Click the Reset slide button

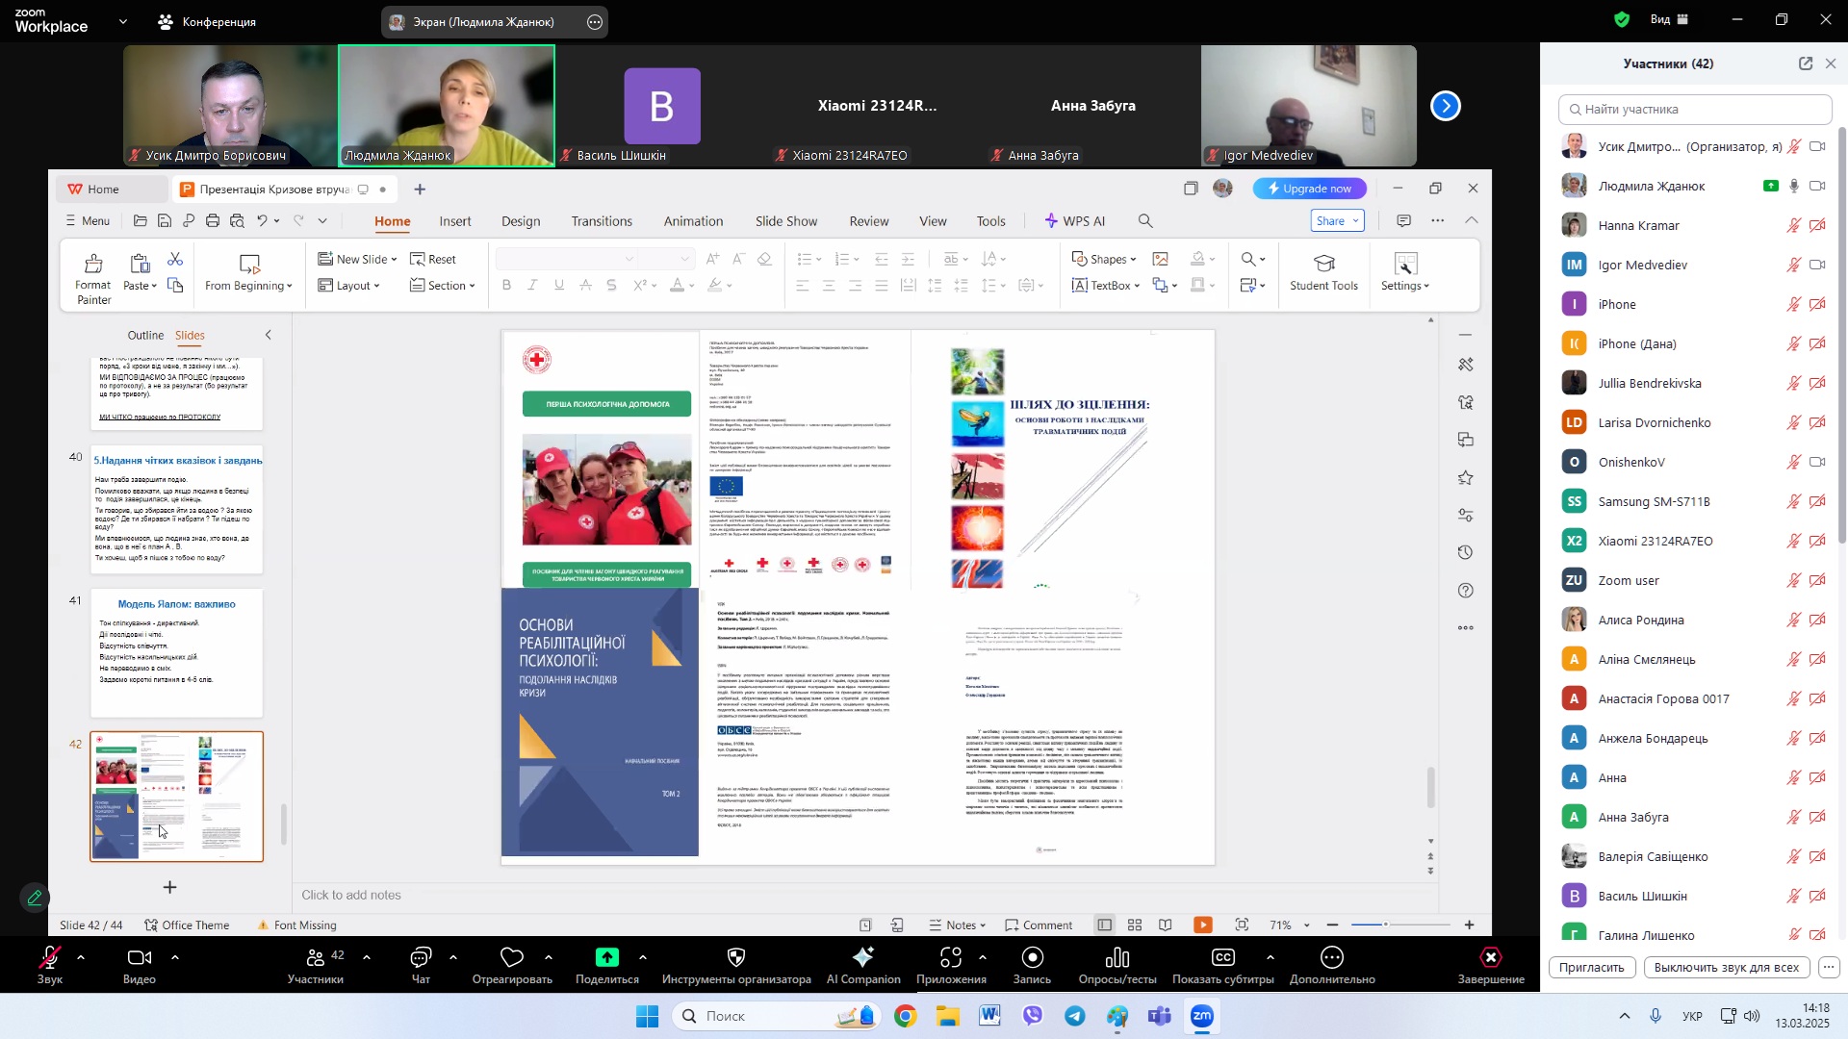433,260
